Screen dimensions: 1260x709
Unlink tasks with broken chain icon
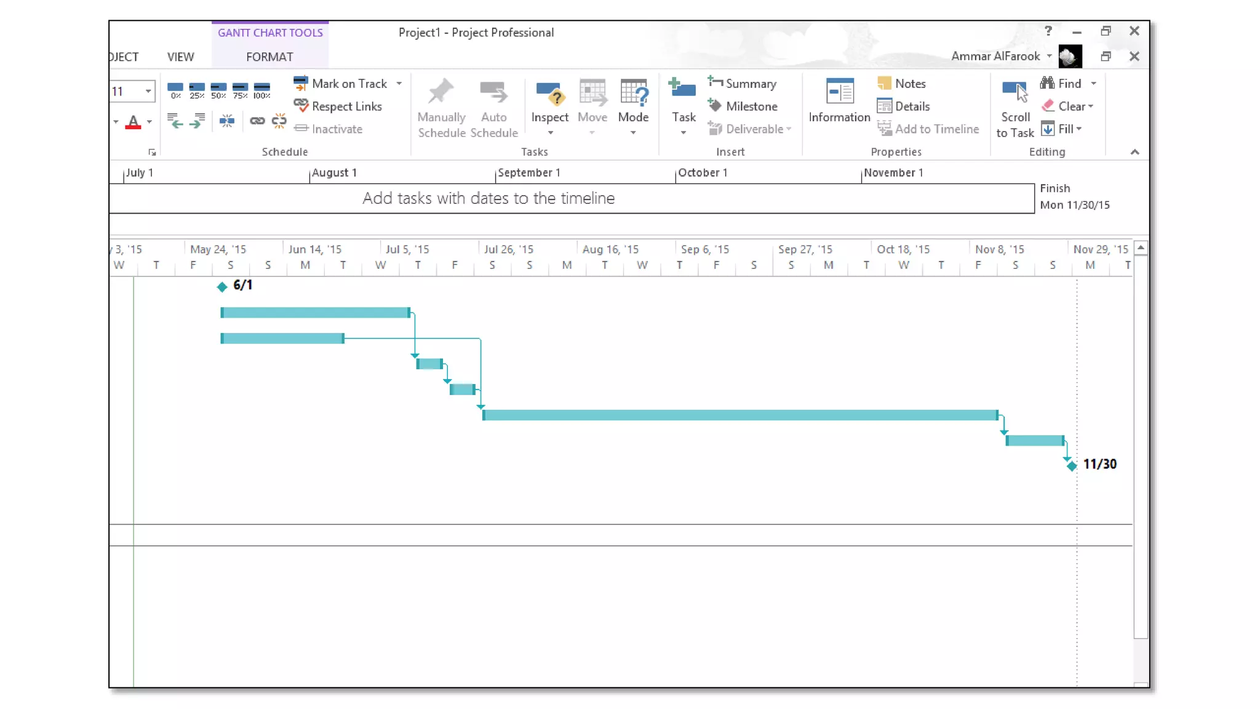click(x=279, y=121)
